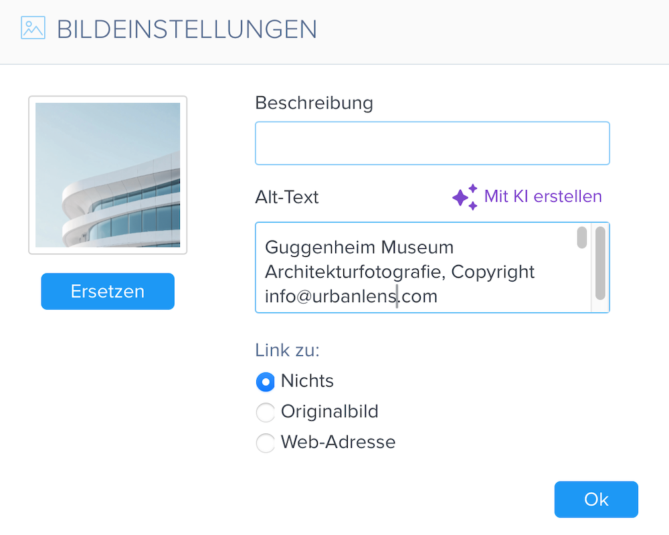Click the building image thumbnail preview
The image size is (669, 535).
[x=108, y=175]
